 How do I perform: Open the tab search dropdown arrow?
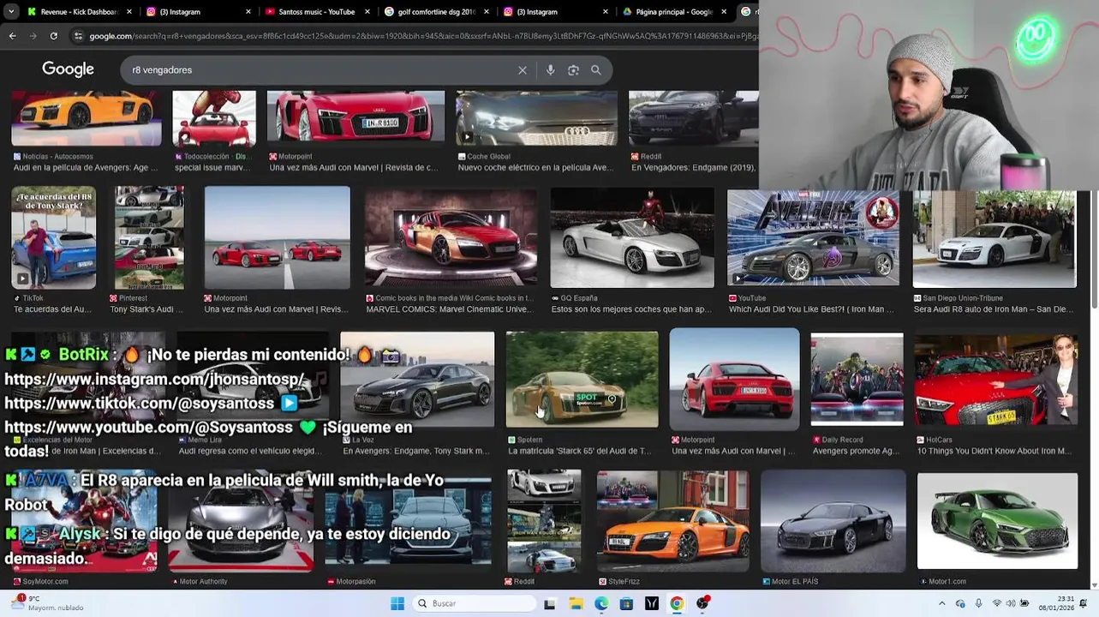12,12
